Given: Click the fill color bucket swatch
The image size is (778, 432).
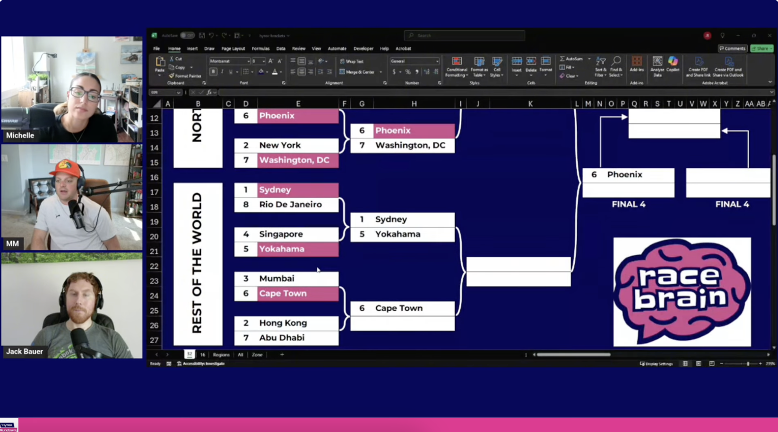Looking at the screenshot, I should (x=260, y=72).
